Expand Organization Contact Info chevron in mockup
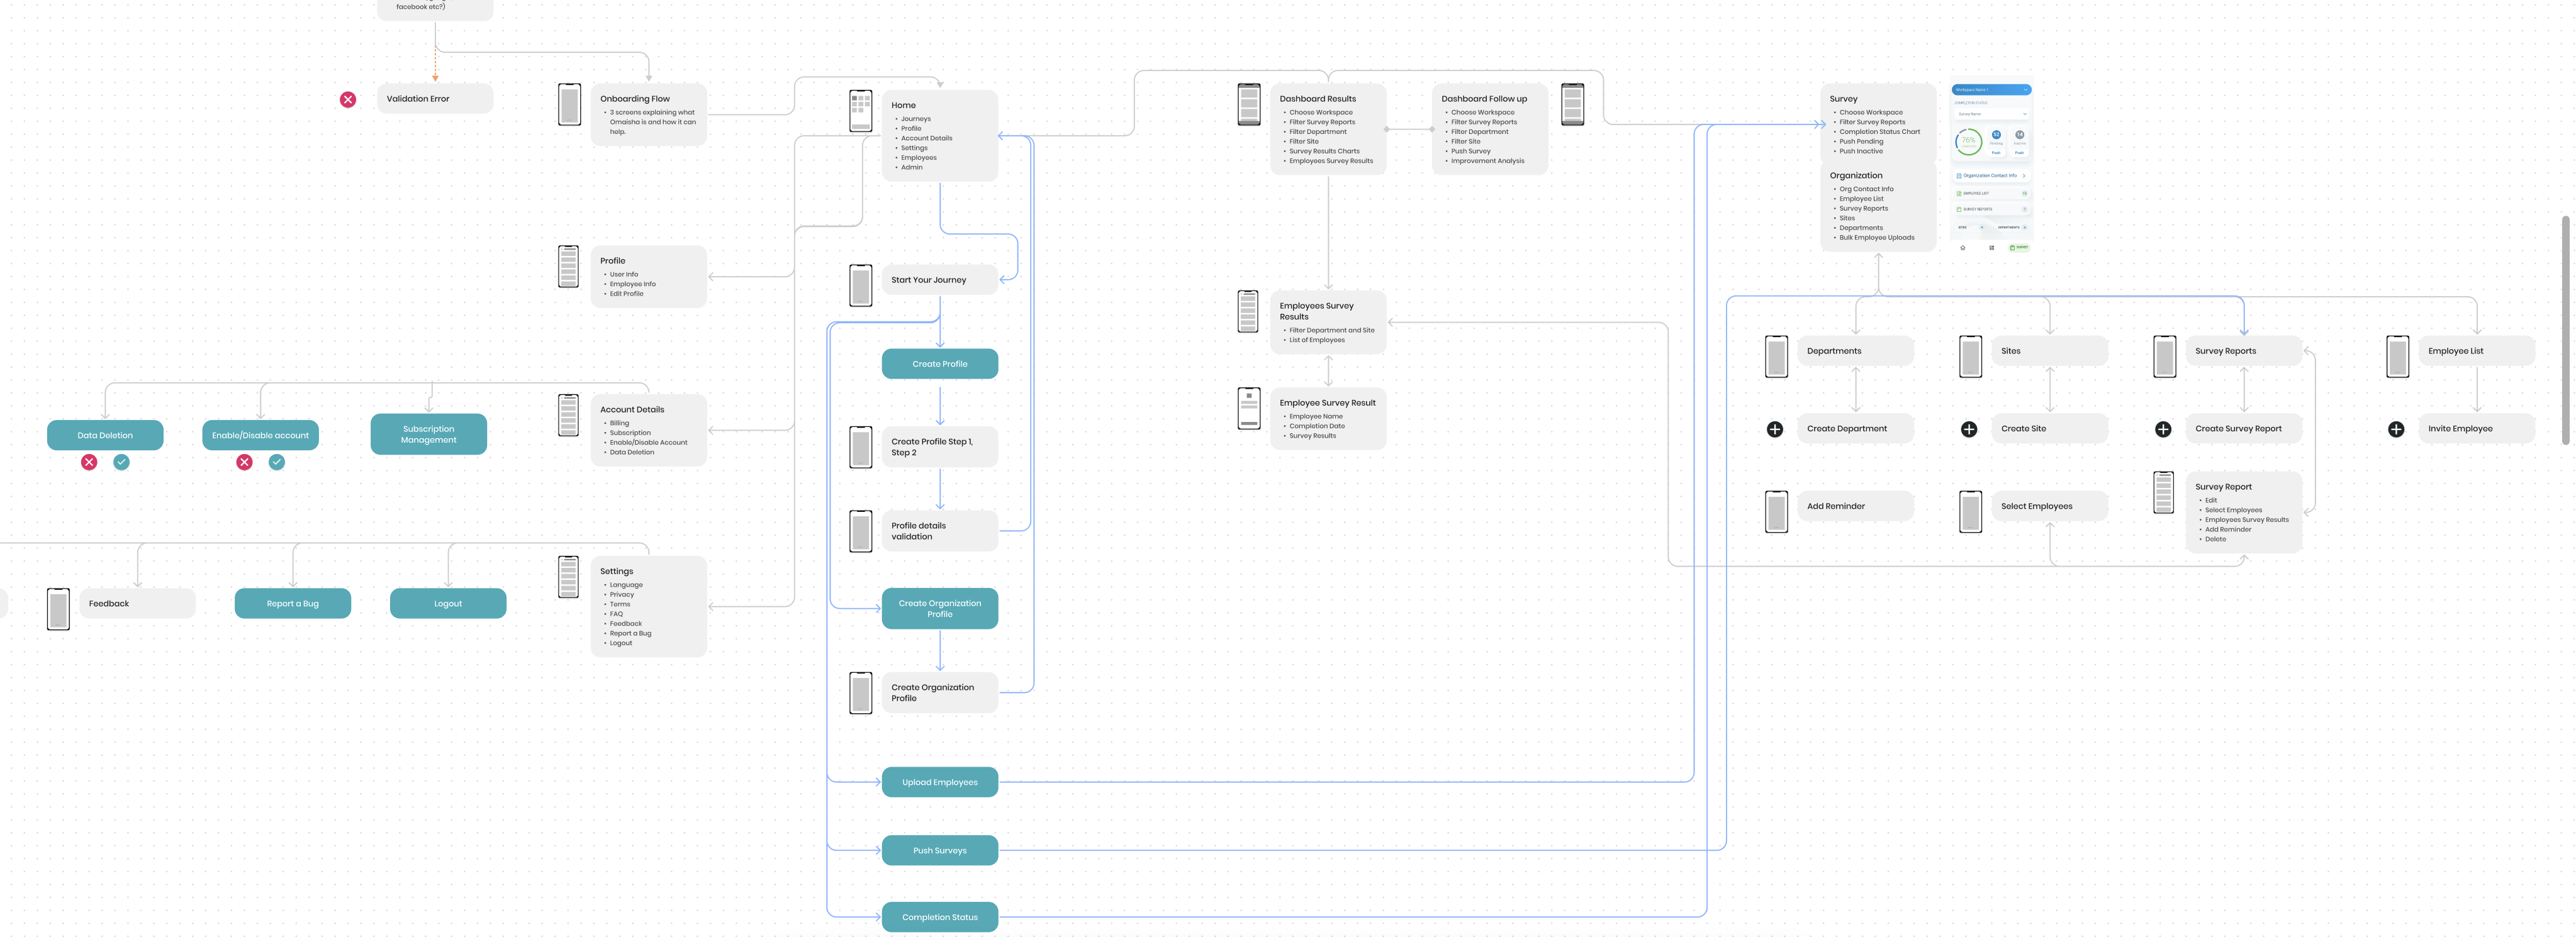This screenshot has height=937, width=2576. pos(2024,176)
